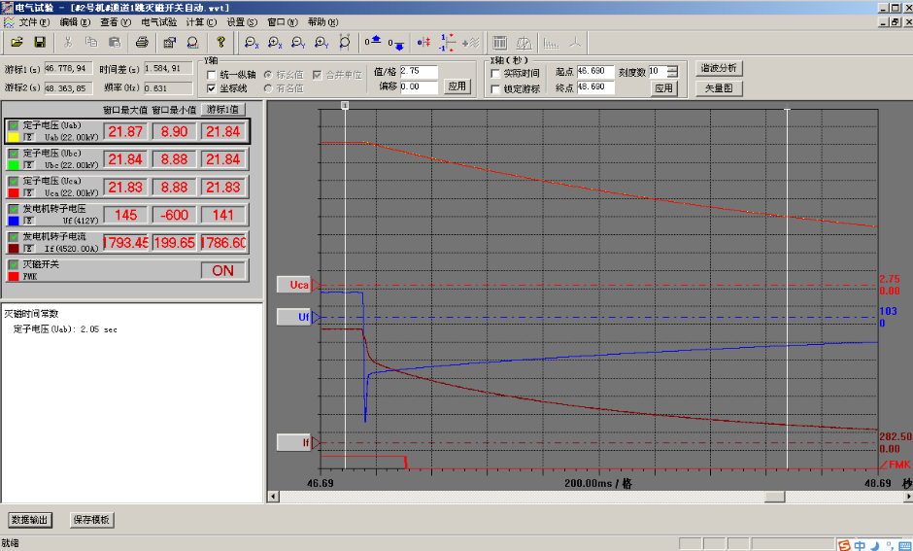The height and width of the screenshot is (551, 913).
Task: Toggle visibility of 定子电压 (Uab) channel
Action: [x=14, y=125]
